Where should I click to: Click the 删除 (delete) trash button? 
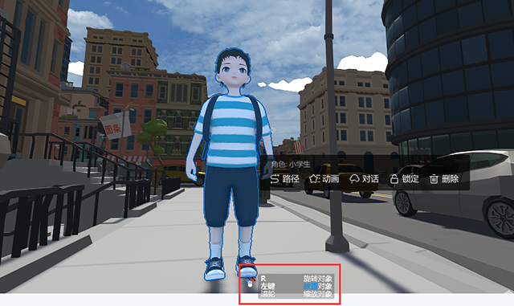coord(444,179)
